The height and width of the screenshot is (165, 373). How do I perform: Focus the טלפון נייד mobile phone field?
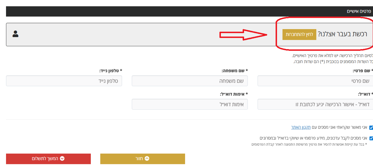coord(64,81)
